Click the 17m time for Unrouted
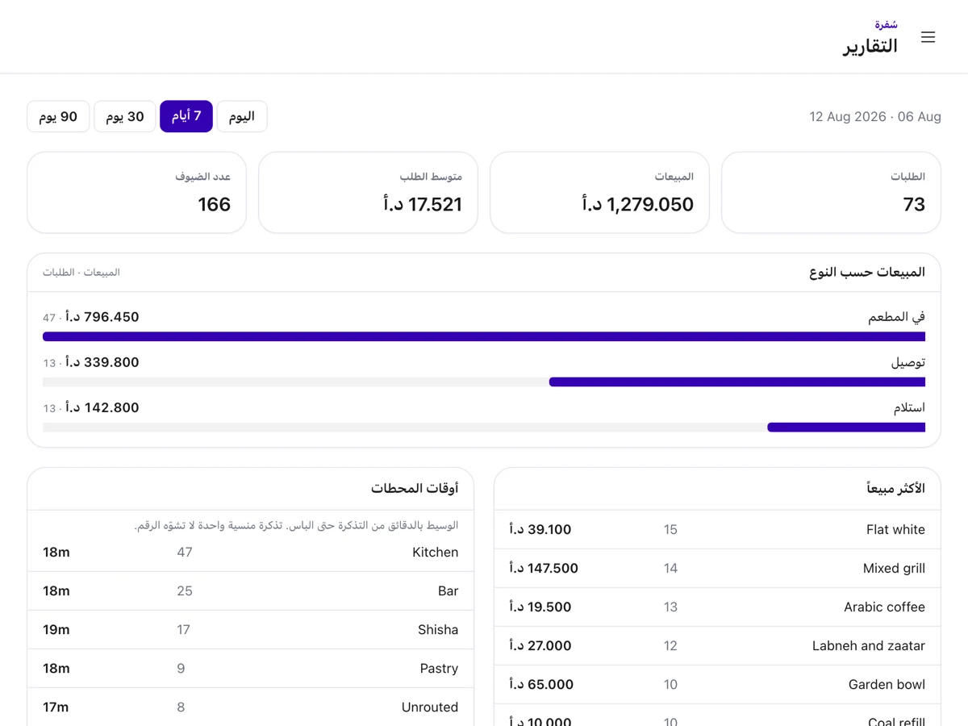The image size is (968, 726). pyautogui.click(x=56, y=707)
